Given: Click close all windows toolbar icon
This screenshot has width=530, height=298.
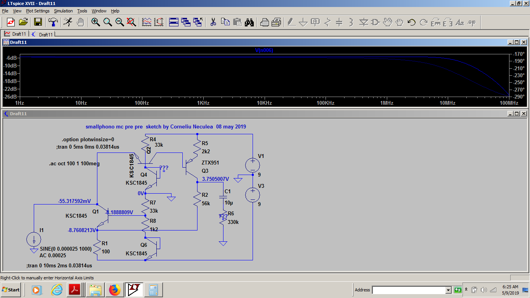Looking at the screenshot, I should click(x=198, y=22).
